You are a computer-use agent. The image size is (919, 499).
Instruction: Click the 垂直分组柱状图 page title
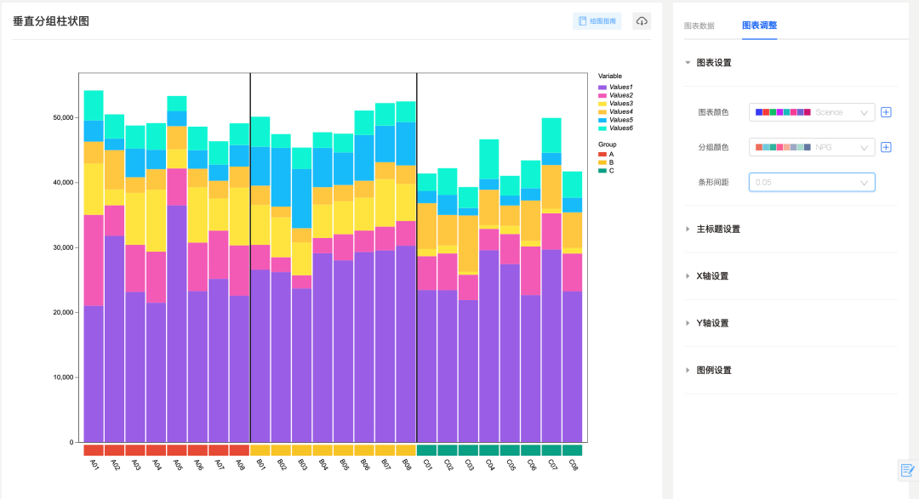tap(51, 21)
